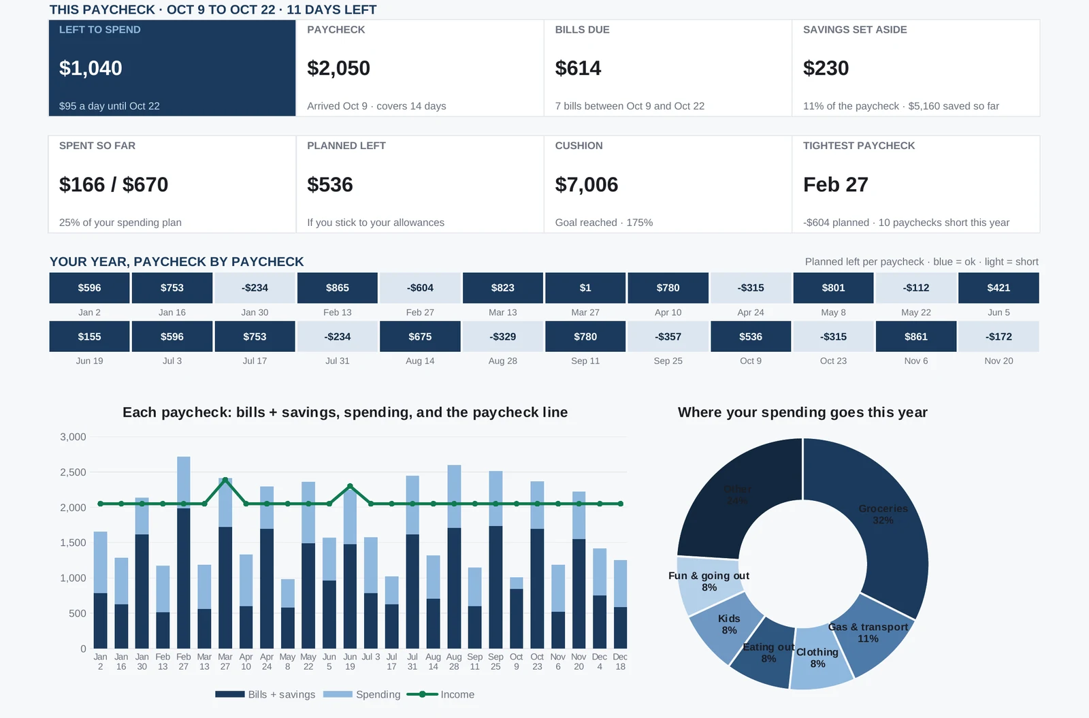This screenshot has height=718, width=1089.
Task: Click the 'This Paycheck' Oct 9 to Oct 22 heading
Action: tap(213, 10)
